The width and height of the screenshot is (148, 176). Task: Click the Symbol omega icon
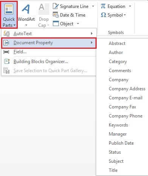coord(103,15)
